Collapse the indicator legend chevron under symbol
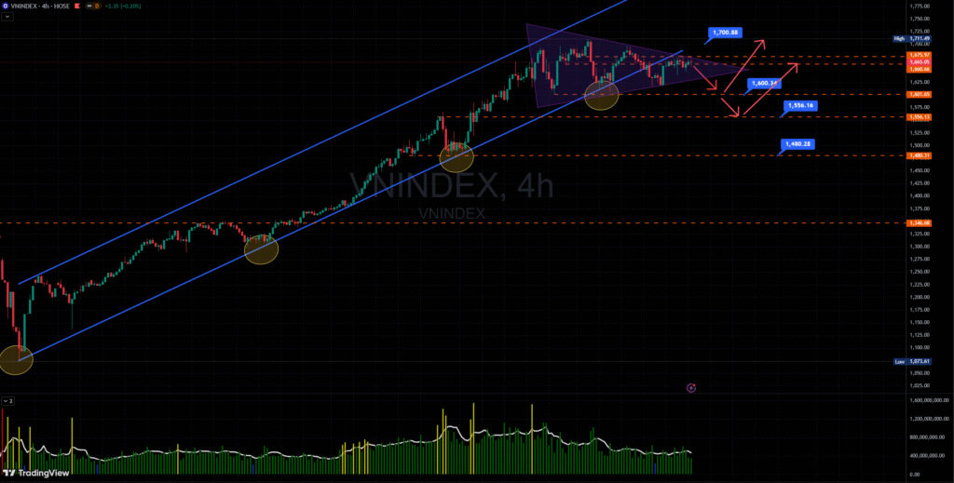This screenshot has width=954, height=483. click(6, 17)
